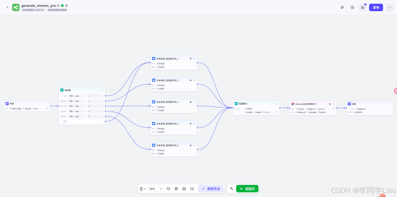Screen dimensions: 397x197
Task: Click the 文本处理_固定提示词_1 node icon
Action: tap(154, 59)
